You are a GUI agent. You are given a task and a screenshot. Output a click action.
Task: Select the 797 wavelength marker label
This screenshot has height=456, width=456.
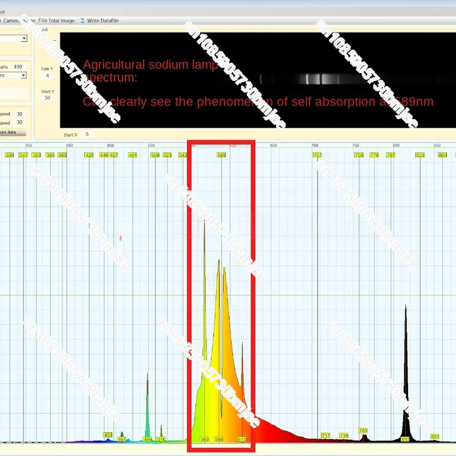pos(390,155)
